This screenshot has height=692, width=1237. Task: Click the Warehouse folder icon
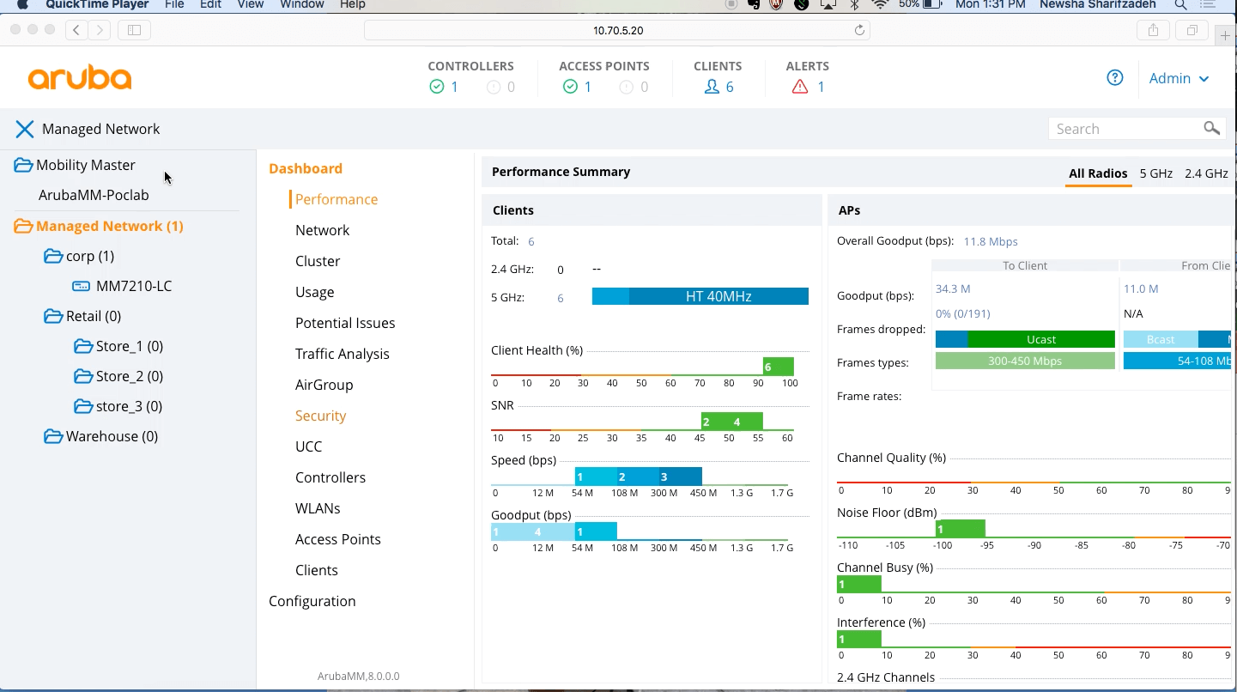[53, 436]
